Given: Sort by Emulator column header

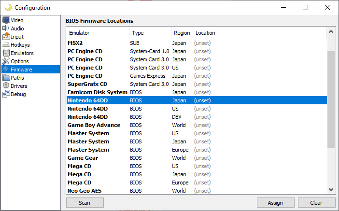Looking at the screenshot, I should point(98,33).
